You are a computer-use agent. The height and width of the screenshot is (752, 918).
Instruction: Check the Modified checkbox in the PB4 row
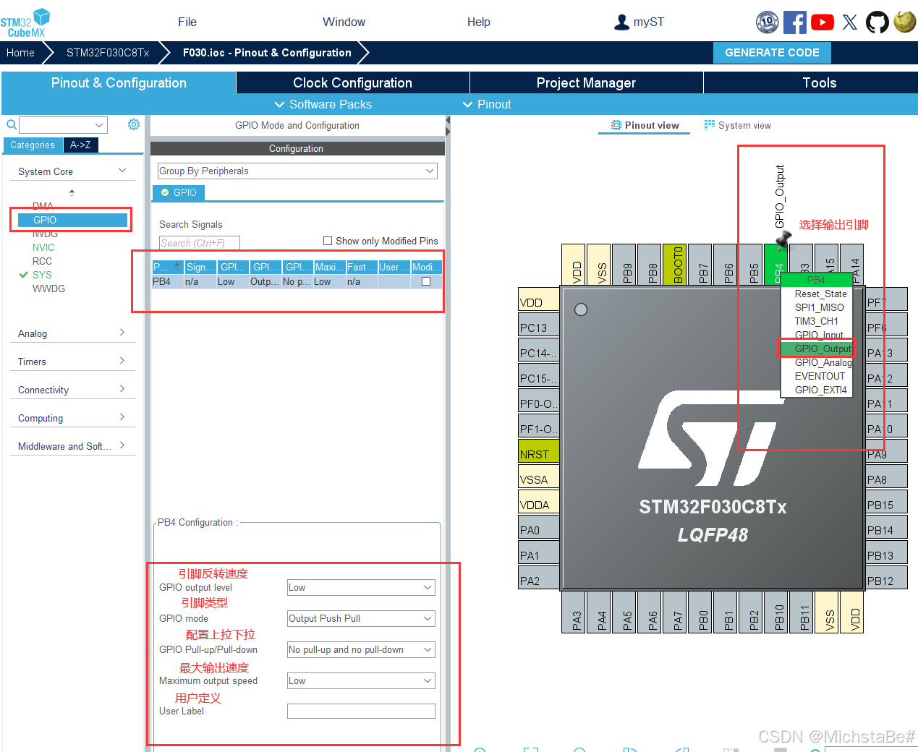tap(425, 282)
